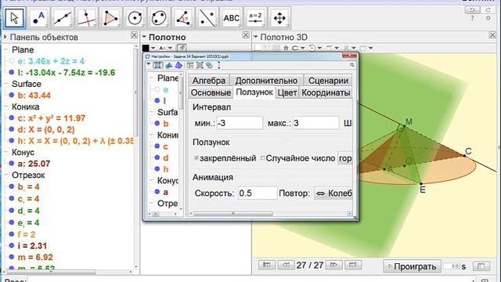Viewport: 501px width, 282px height.
Task: Go to next construction step
Action: pos(333,265)
